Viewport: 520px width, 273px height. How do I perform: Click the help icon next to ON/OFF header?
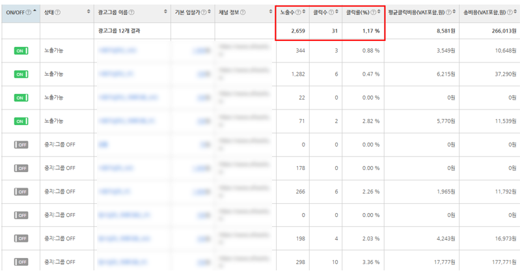tap(28, 12)
